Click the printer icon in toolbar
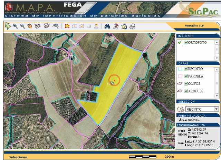 tap(132, 26)
